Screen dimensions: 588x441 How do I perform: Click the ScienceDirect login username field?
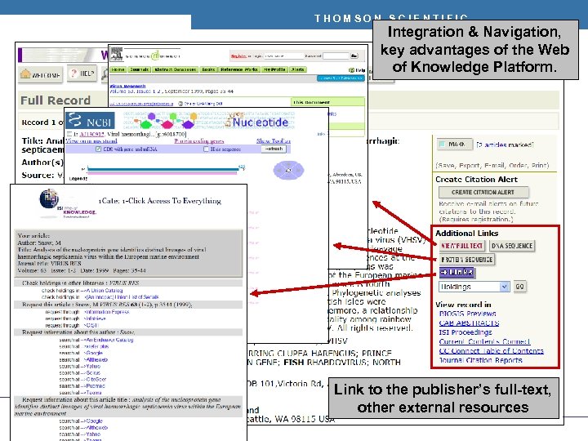(283, 56)
